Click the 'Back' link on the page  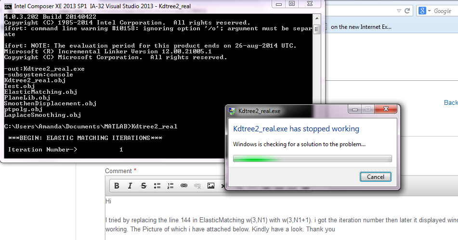tap(450, 102)
